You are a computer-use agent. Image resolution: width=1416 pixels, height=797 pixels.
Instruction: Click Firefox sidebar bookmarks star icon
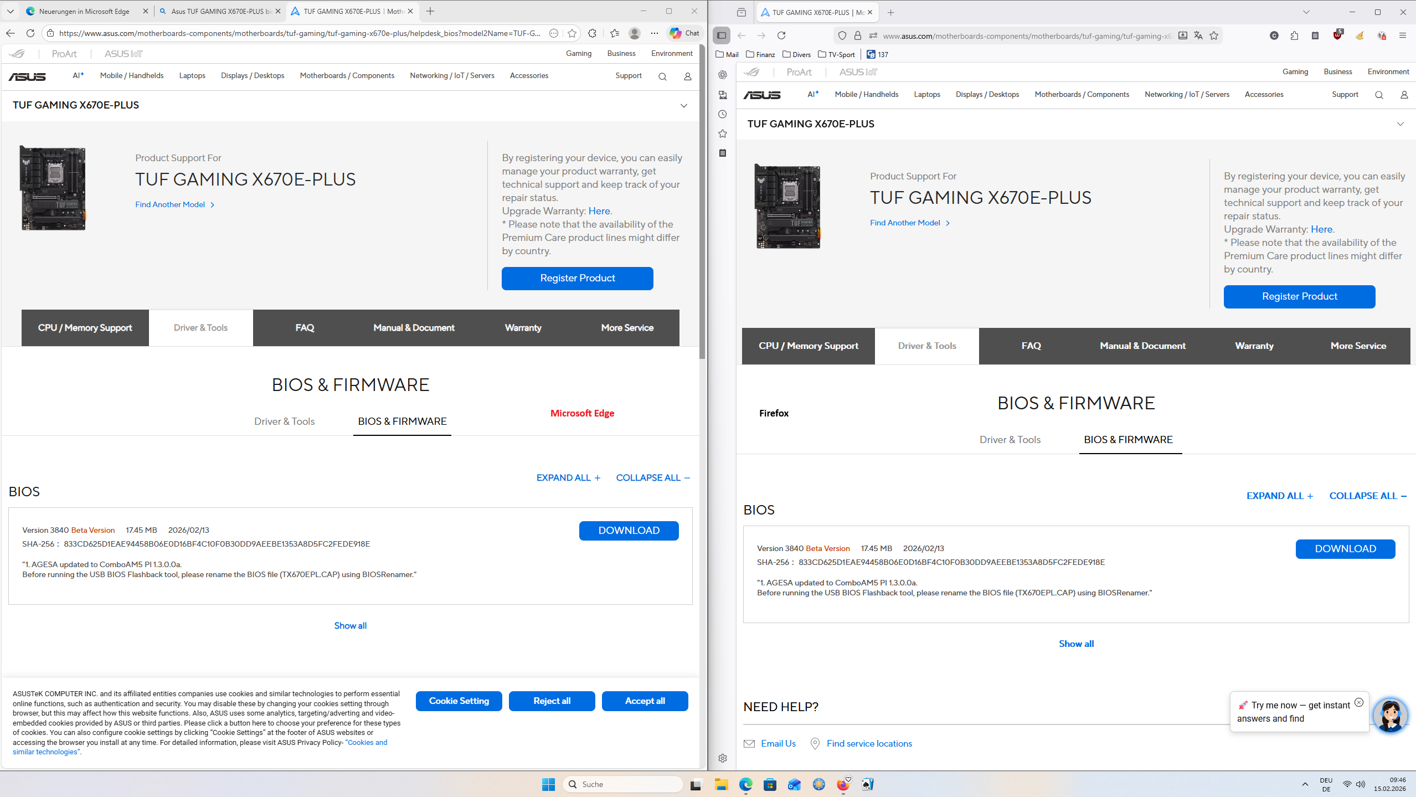723,133
